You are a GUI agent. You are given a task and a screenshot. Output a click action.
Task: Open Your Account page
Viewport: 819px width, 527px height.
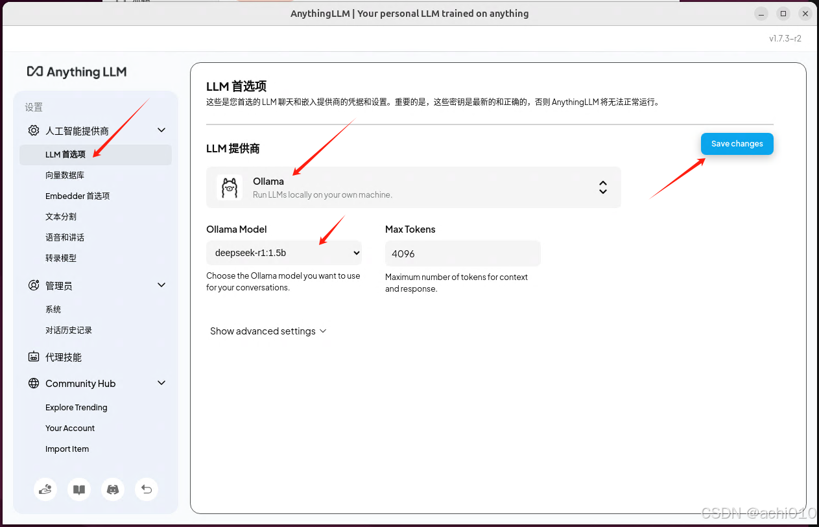point(70,428)
